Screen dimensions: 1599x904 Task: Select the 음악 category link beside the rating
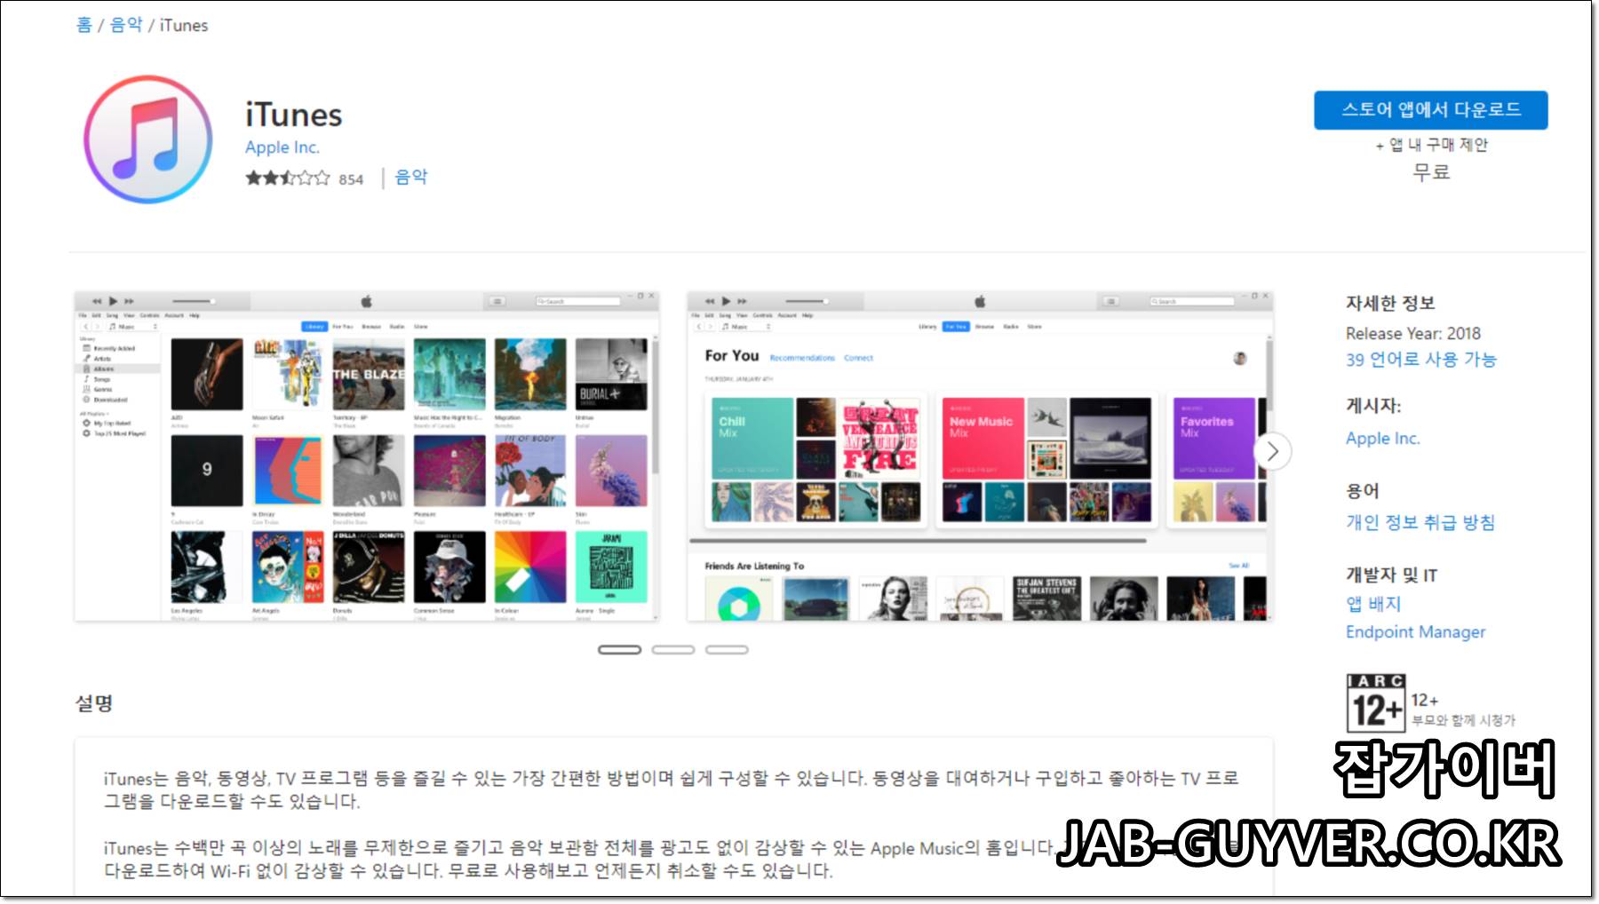410,177
